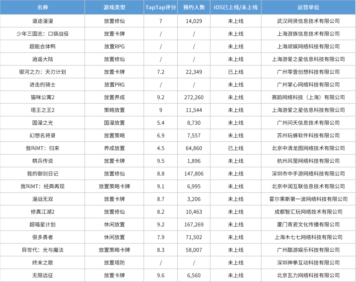356x282 pixels.
Task: Click the iOS已上线/未上线 column header
Action: pos(236,7)
